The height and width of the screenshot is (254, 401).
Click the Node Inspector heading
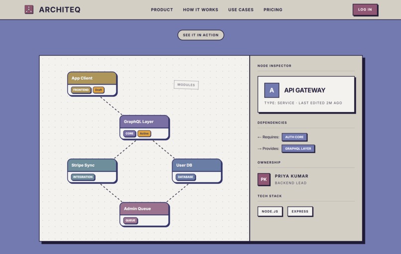click(x=275, y=66)
